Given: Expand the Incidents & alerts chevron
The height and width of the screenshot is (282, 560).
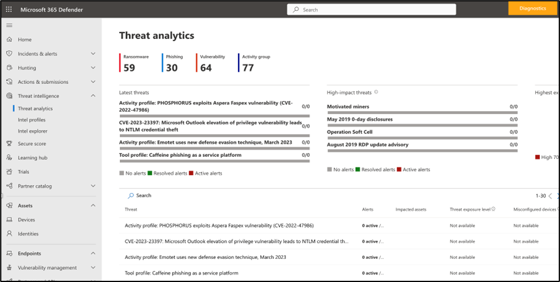Looking at the screenshot, I should (93, 53).
